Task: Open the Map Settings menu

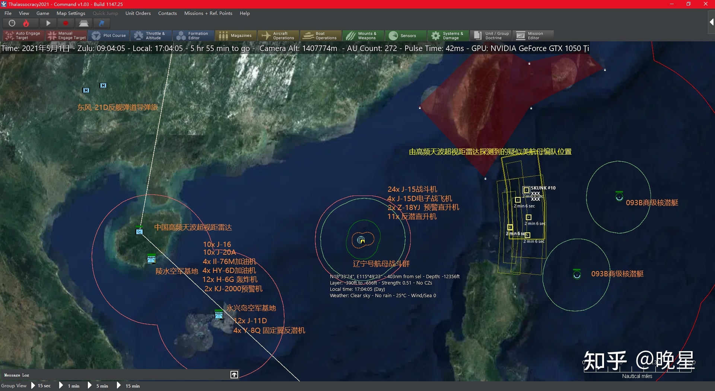Action: point(71,13)
